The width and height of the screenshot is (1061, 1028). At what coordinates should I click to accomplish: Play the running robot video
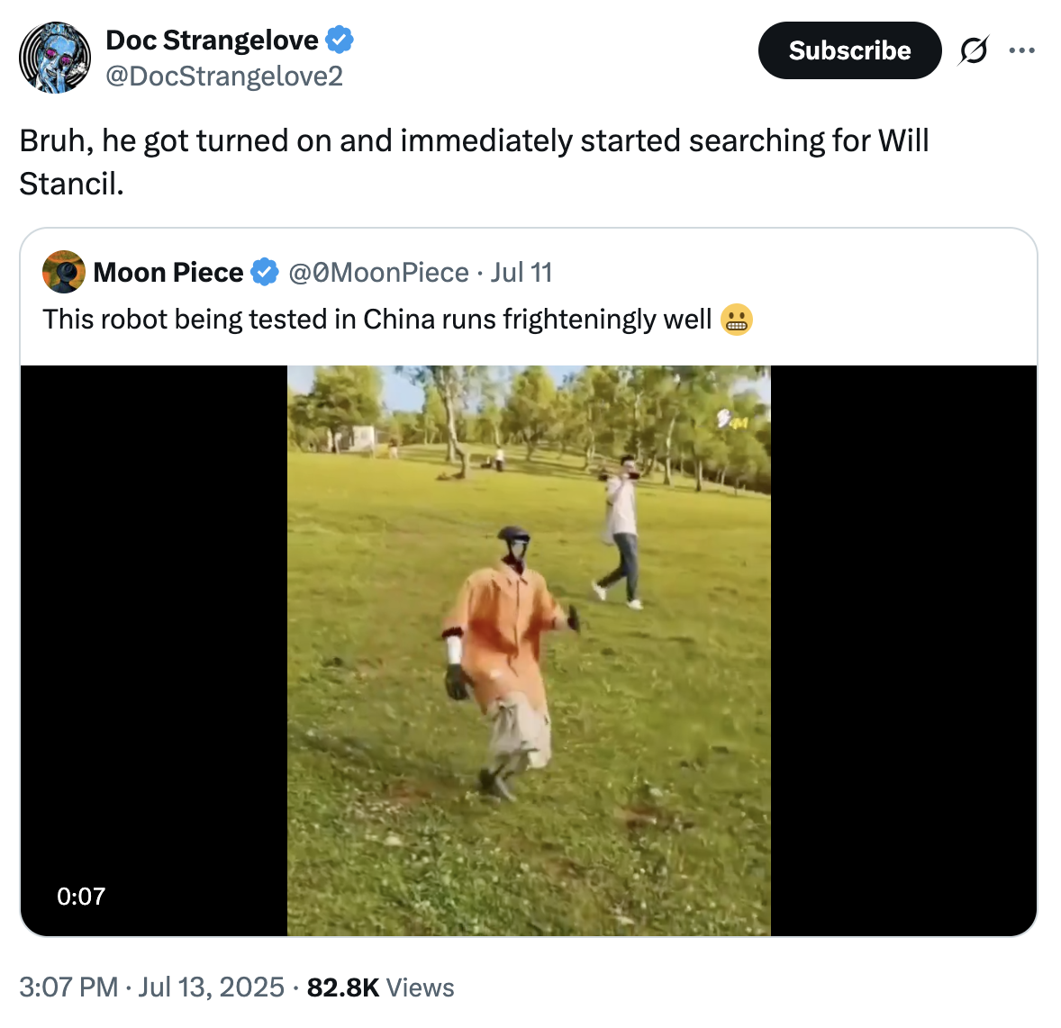coord(529,650)
